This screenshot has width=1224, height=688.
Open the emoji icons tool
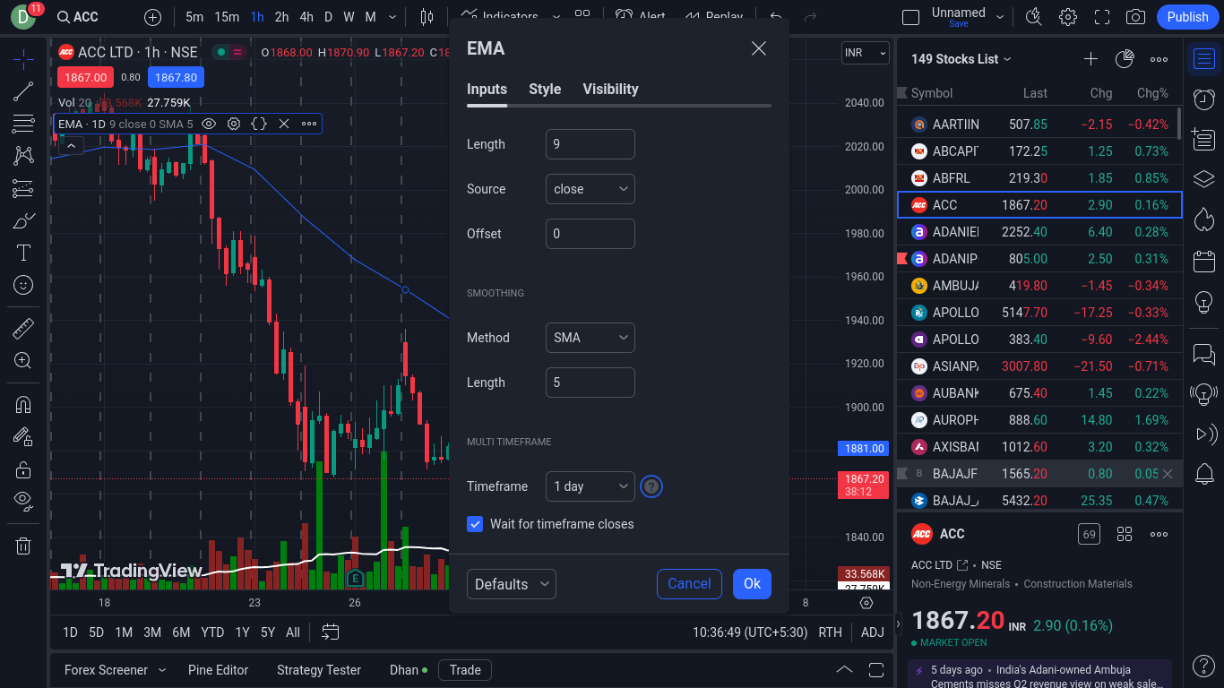click(23, 285)
